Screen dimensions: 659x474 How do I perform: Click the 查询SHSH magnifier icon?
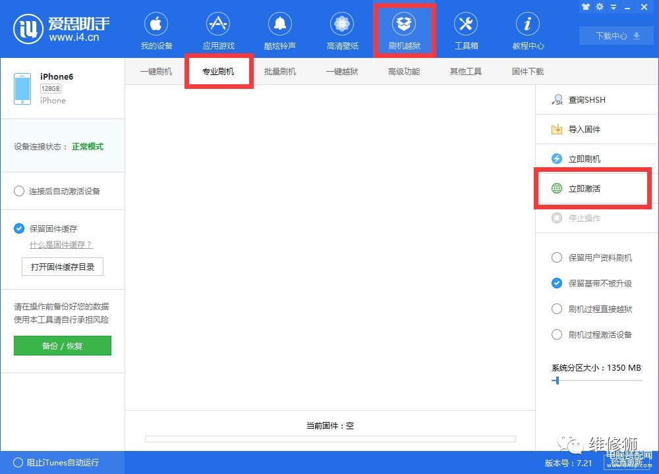[x=557, y=99]
